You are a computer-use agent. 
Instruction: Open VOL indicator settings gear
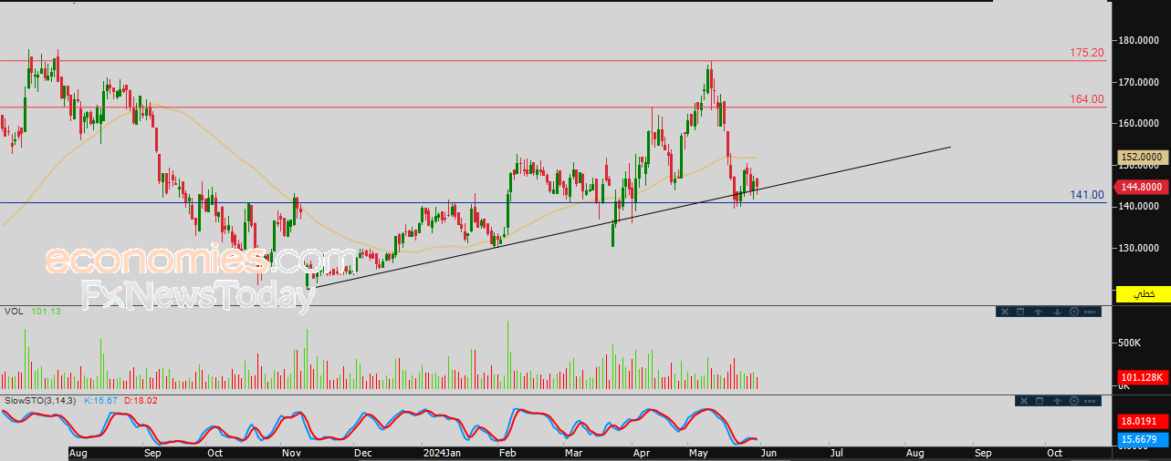[1074, 312]
